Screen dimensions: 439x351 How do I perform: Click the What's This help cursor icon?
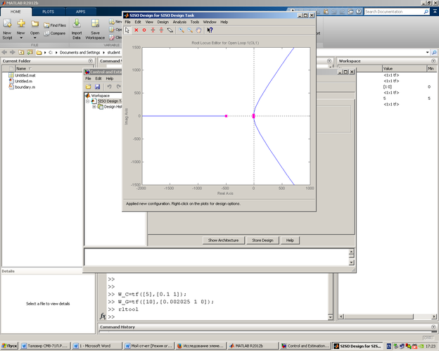point(210,30)
